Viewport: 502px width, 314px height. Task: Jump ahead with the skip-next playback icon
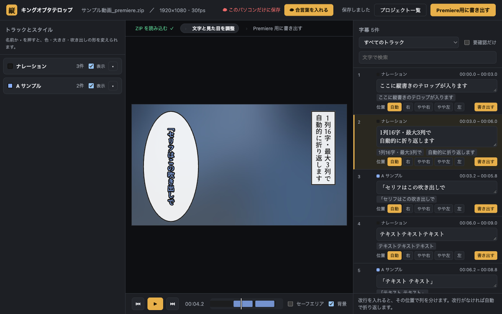(172, 304)
